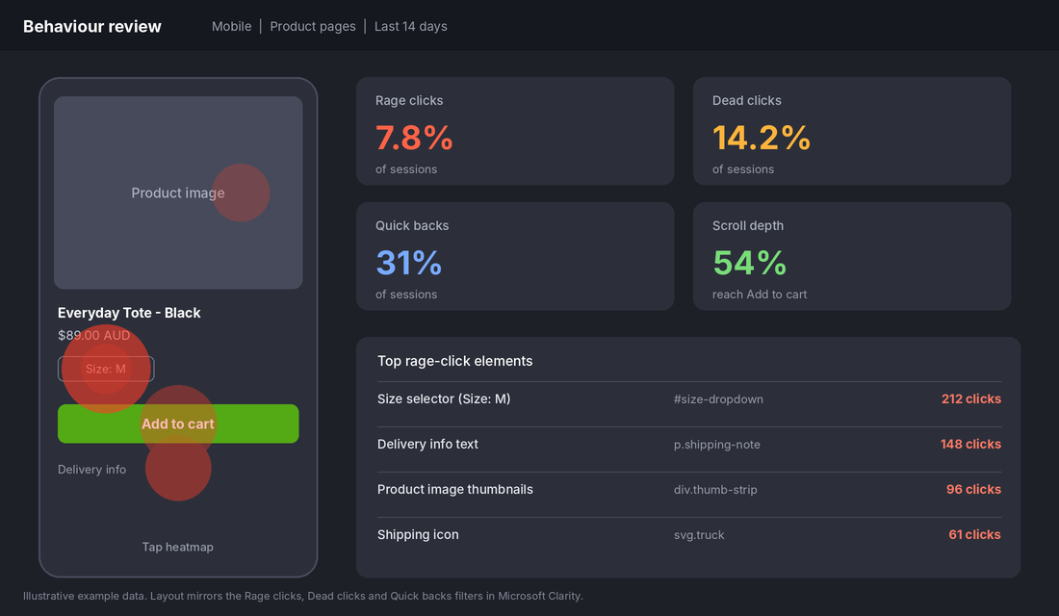Click the Everyday Tote - Black title
1059x616 pixels.
129,313
